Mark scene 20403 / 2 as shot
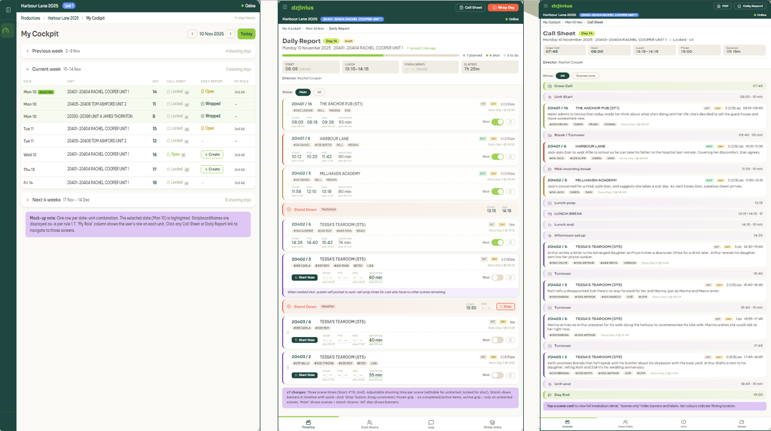The image size is (771, 431). coord(497,375)
